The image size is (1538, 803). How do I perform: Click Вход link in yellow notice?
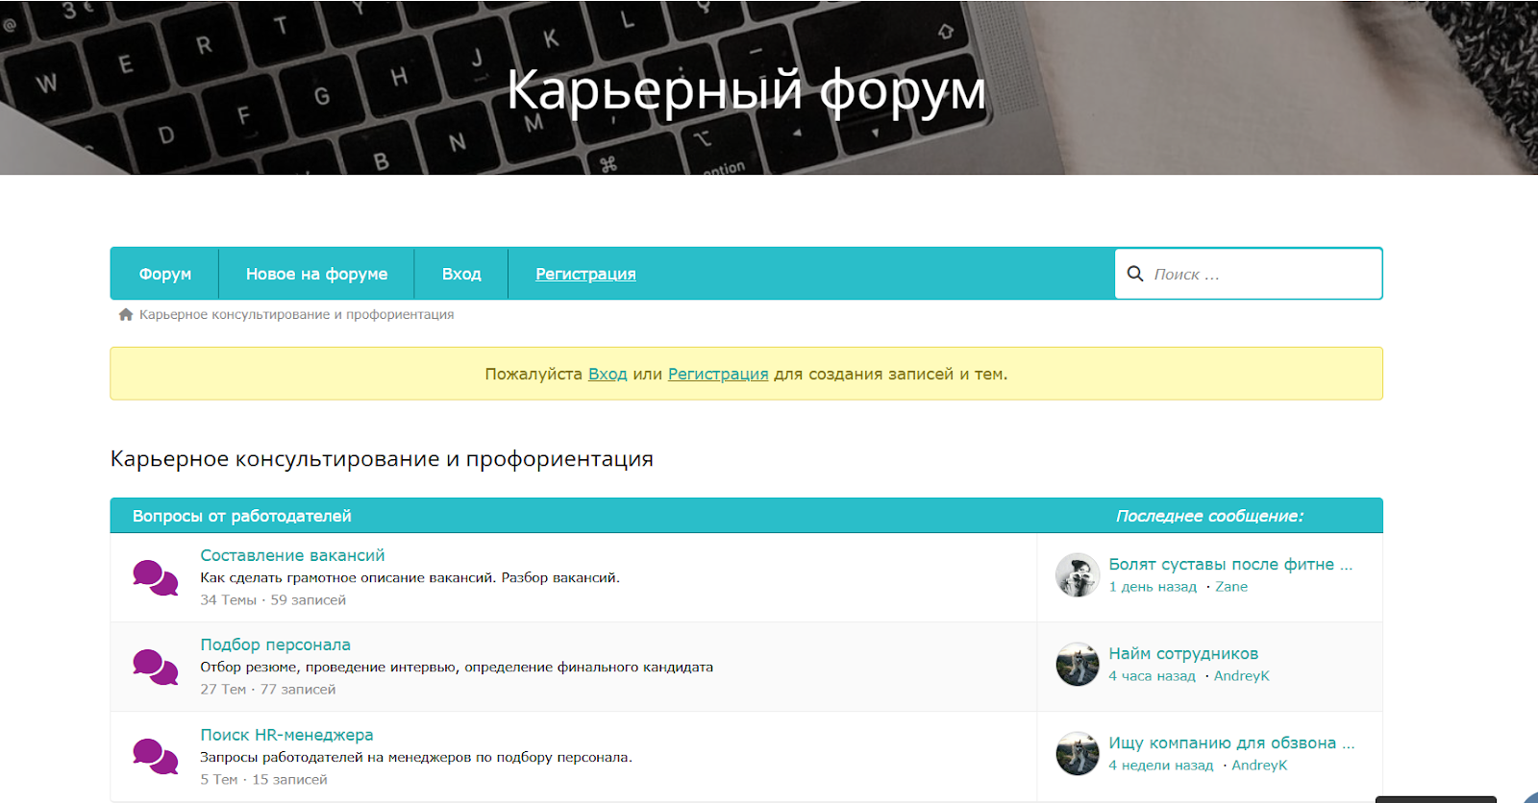pyautogui.click(x=608, y=374)
